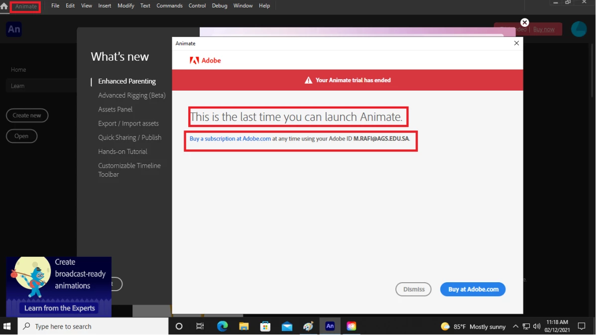Click the Create new button
596x335 pixels.
[27, 115]
